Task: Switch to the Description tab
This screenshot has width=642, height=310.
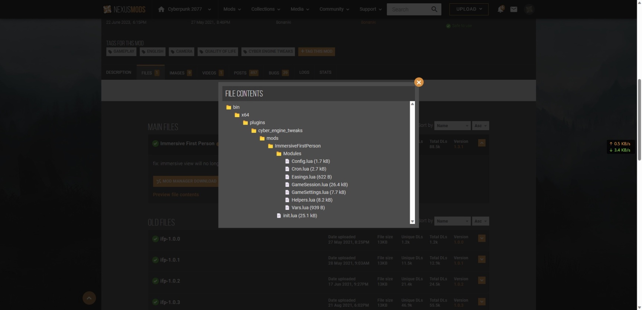Action: tap(119, 72)
